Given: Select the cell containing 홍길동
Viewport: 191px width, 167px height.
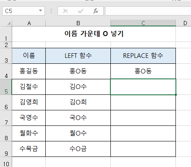Looking at the screenshot, I should (x=29, y=71).
